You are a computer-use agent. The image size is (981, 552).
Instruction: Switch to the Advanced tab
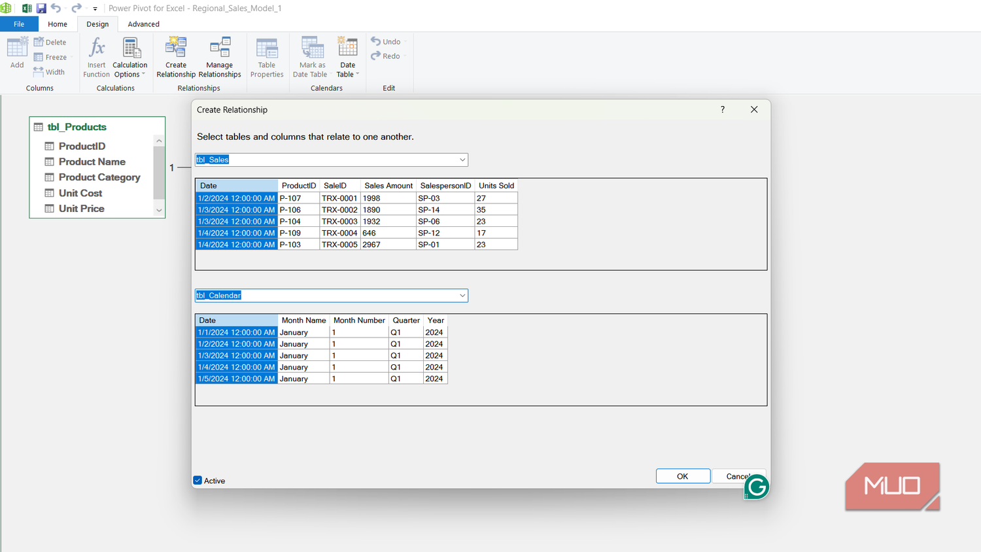143,24
